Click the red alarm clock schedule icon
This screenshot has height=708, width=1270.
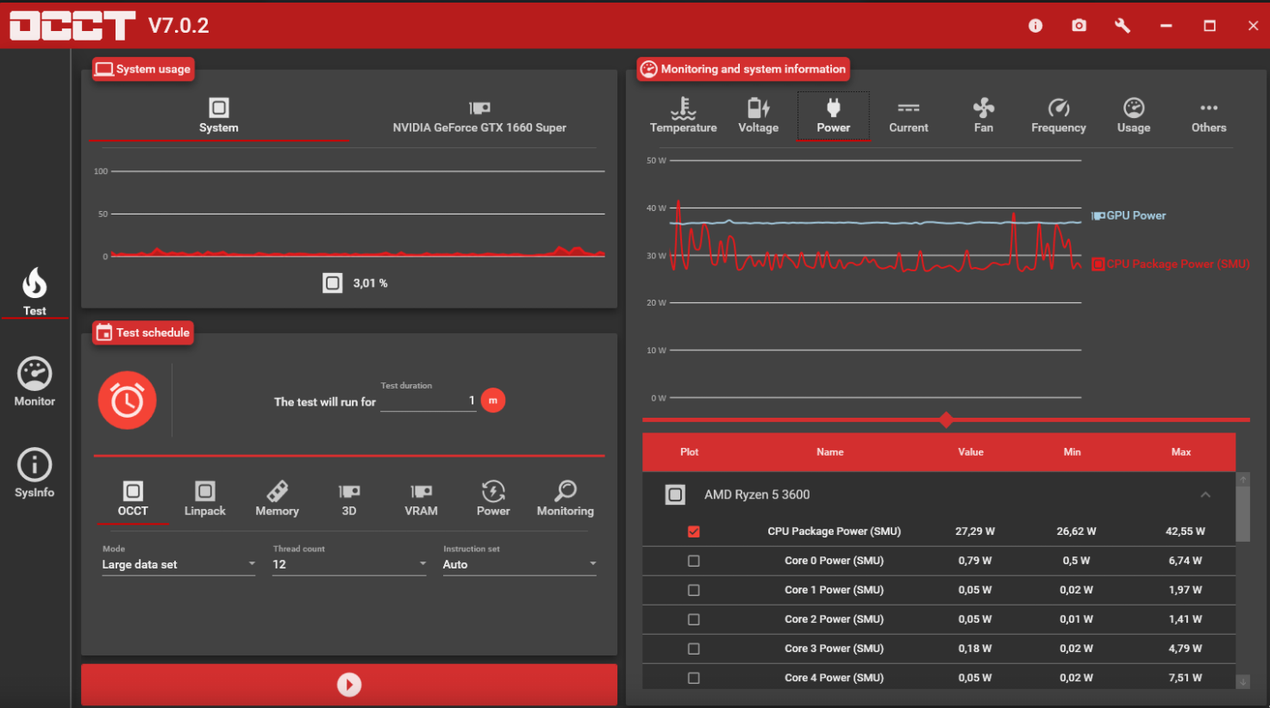(x=127, y=401)
